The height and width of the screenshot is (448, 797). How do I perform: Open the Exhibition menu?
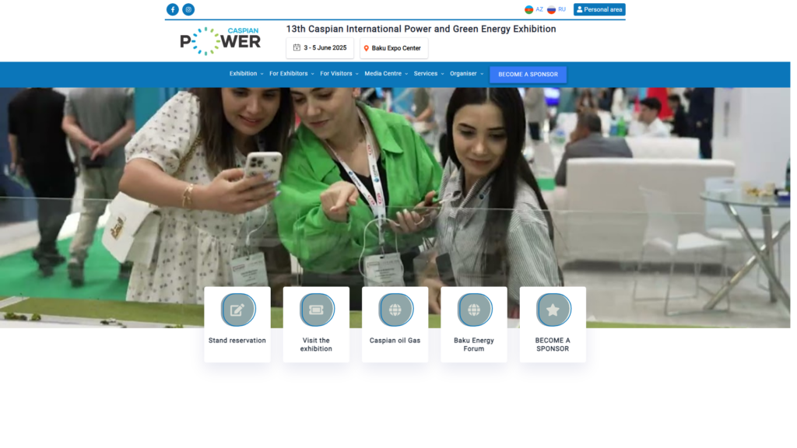pyautogui.click(x=243, y=74)
